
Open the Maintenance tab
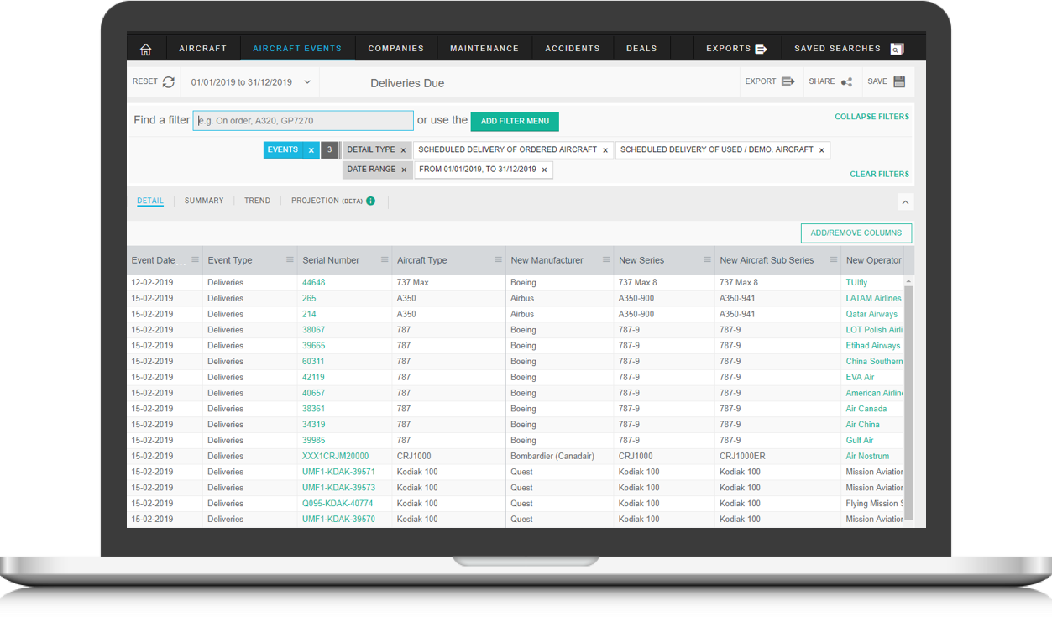[484, 49]
